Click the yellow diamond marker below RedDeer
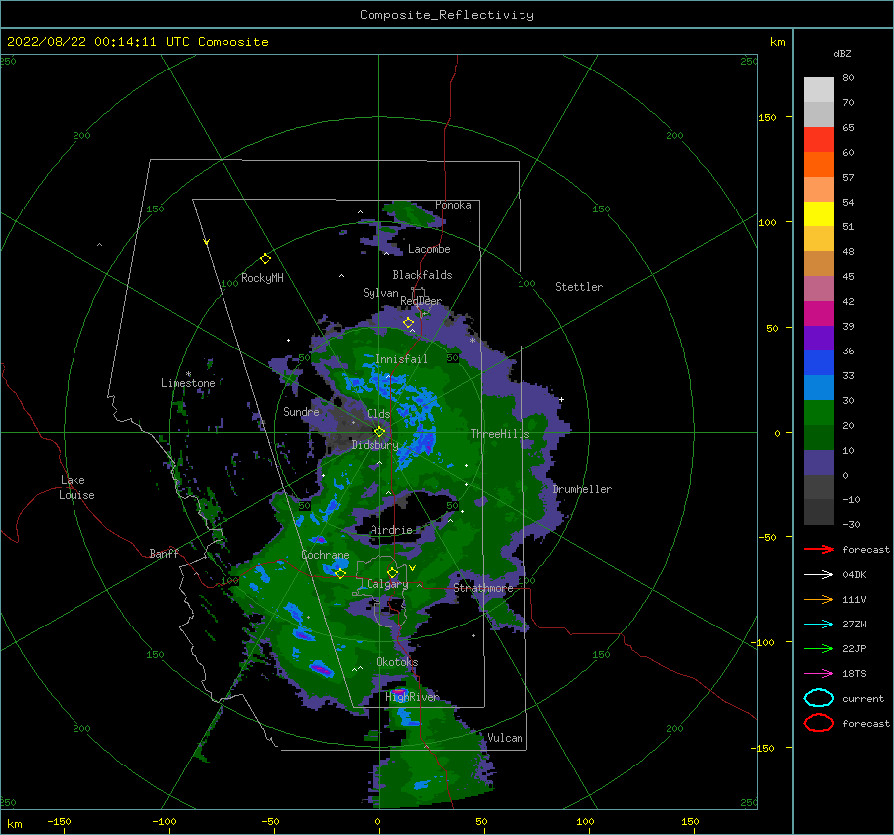 [x=408, y=323]
